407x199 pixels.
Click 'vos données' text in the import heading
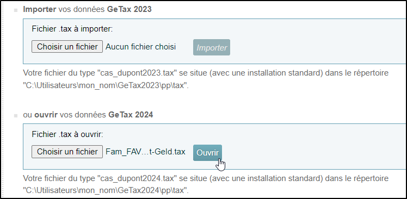tap(82, 9)
